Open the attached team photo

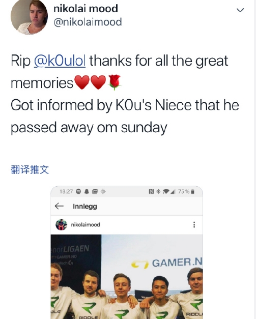pyautogui.click(x=127, y=277)
